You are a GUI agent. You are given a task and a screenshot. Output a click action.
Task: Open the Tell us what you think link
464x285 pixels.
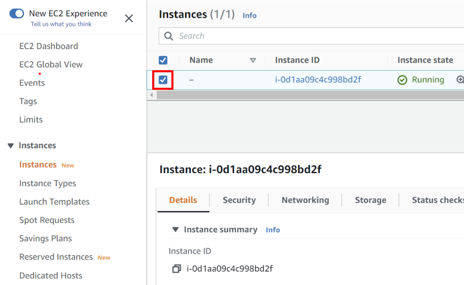coord(61,24)
